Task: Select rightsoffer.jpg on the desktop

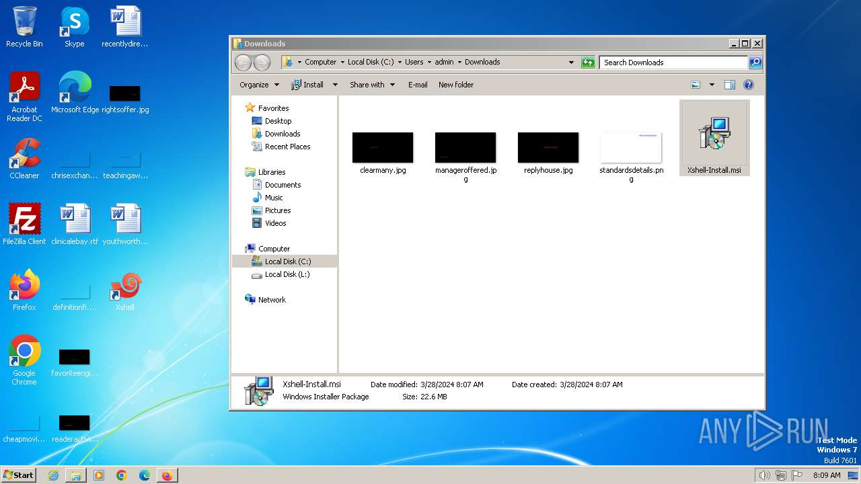Action: tap(125, 99)
